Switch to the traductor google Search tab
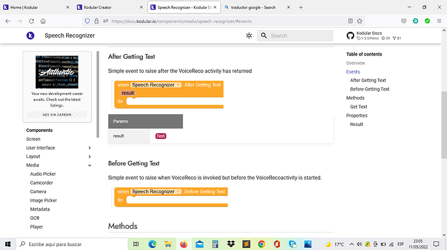 257,7
